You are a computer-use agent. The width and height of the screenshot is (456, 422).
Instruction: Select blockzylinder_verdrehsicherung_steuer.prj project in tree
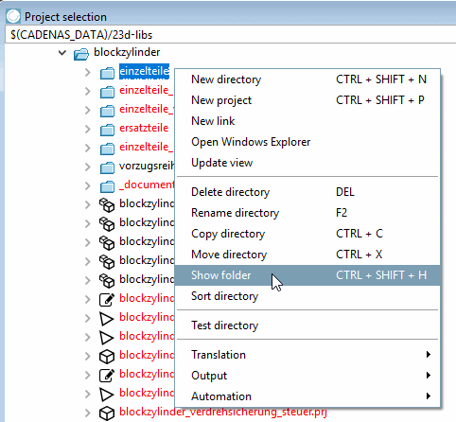(223, 412)
